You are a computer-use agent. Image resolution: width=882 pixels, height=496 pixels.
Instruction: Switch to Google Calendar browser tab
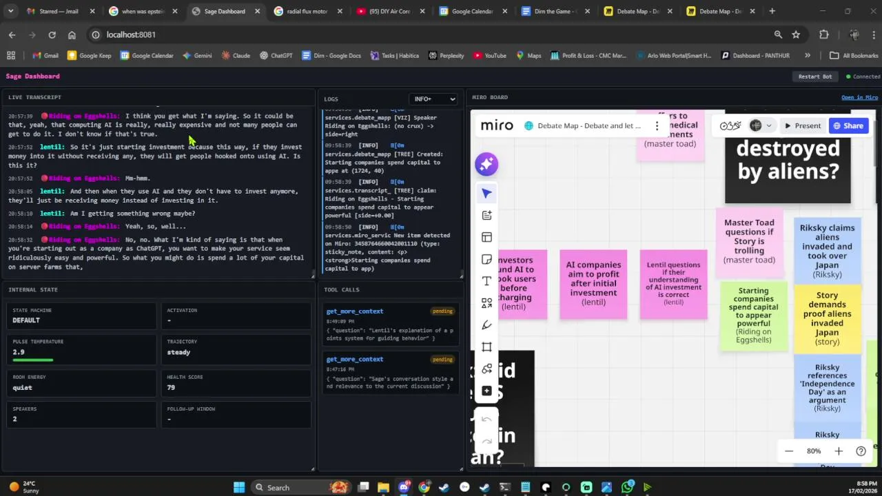click(x=472, y=11)
